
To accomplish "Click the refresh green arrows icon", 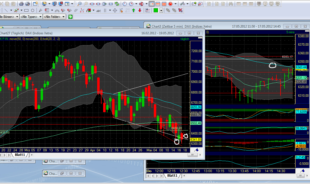I will [117, 4].
